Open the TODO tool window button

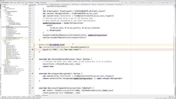click(x=10, y=97)
